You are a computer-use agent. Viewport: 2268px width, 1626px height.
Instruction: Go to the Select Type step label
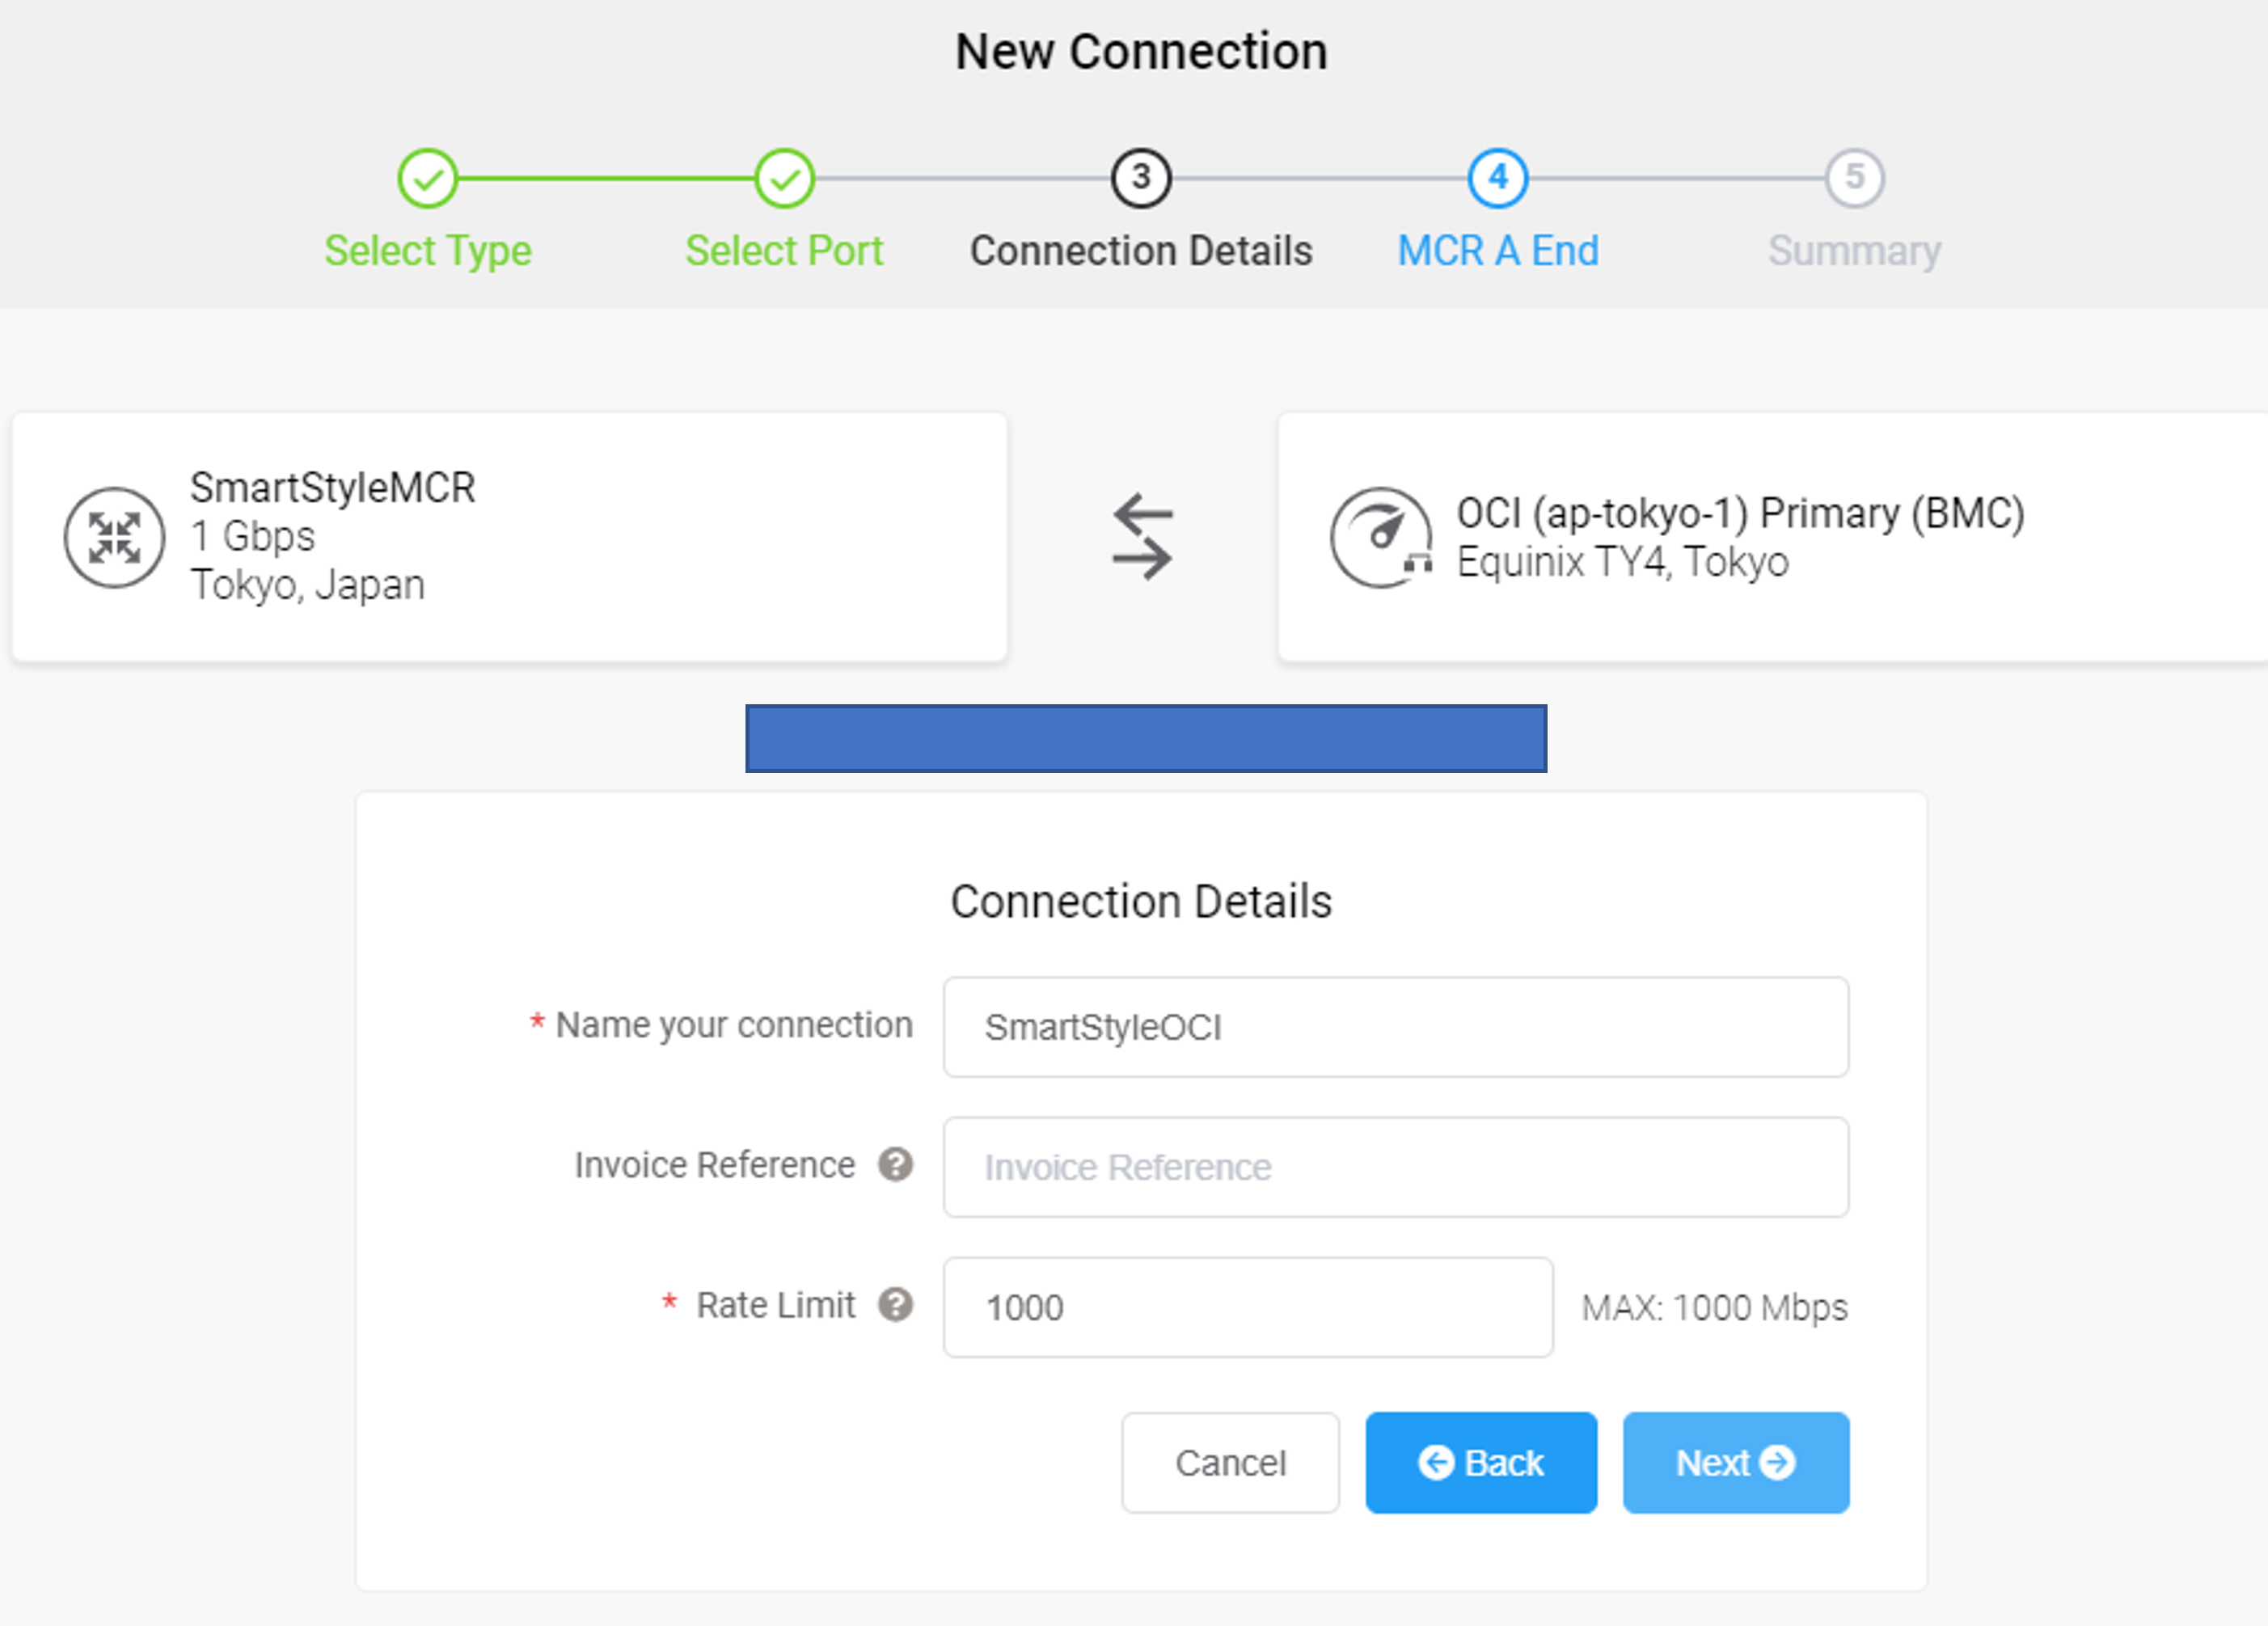428,250
